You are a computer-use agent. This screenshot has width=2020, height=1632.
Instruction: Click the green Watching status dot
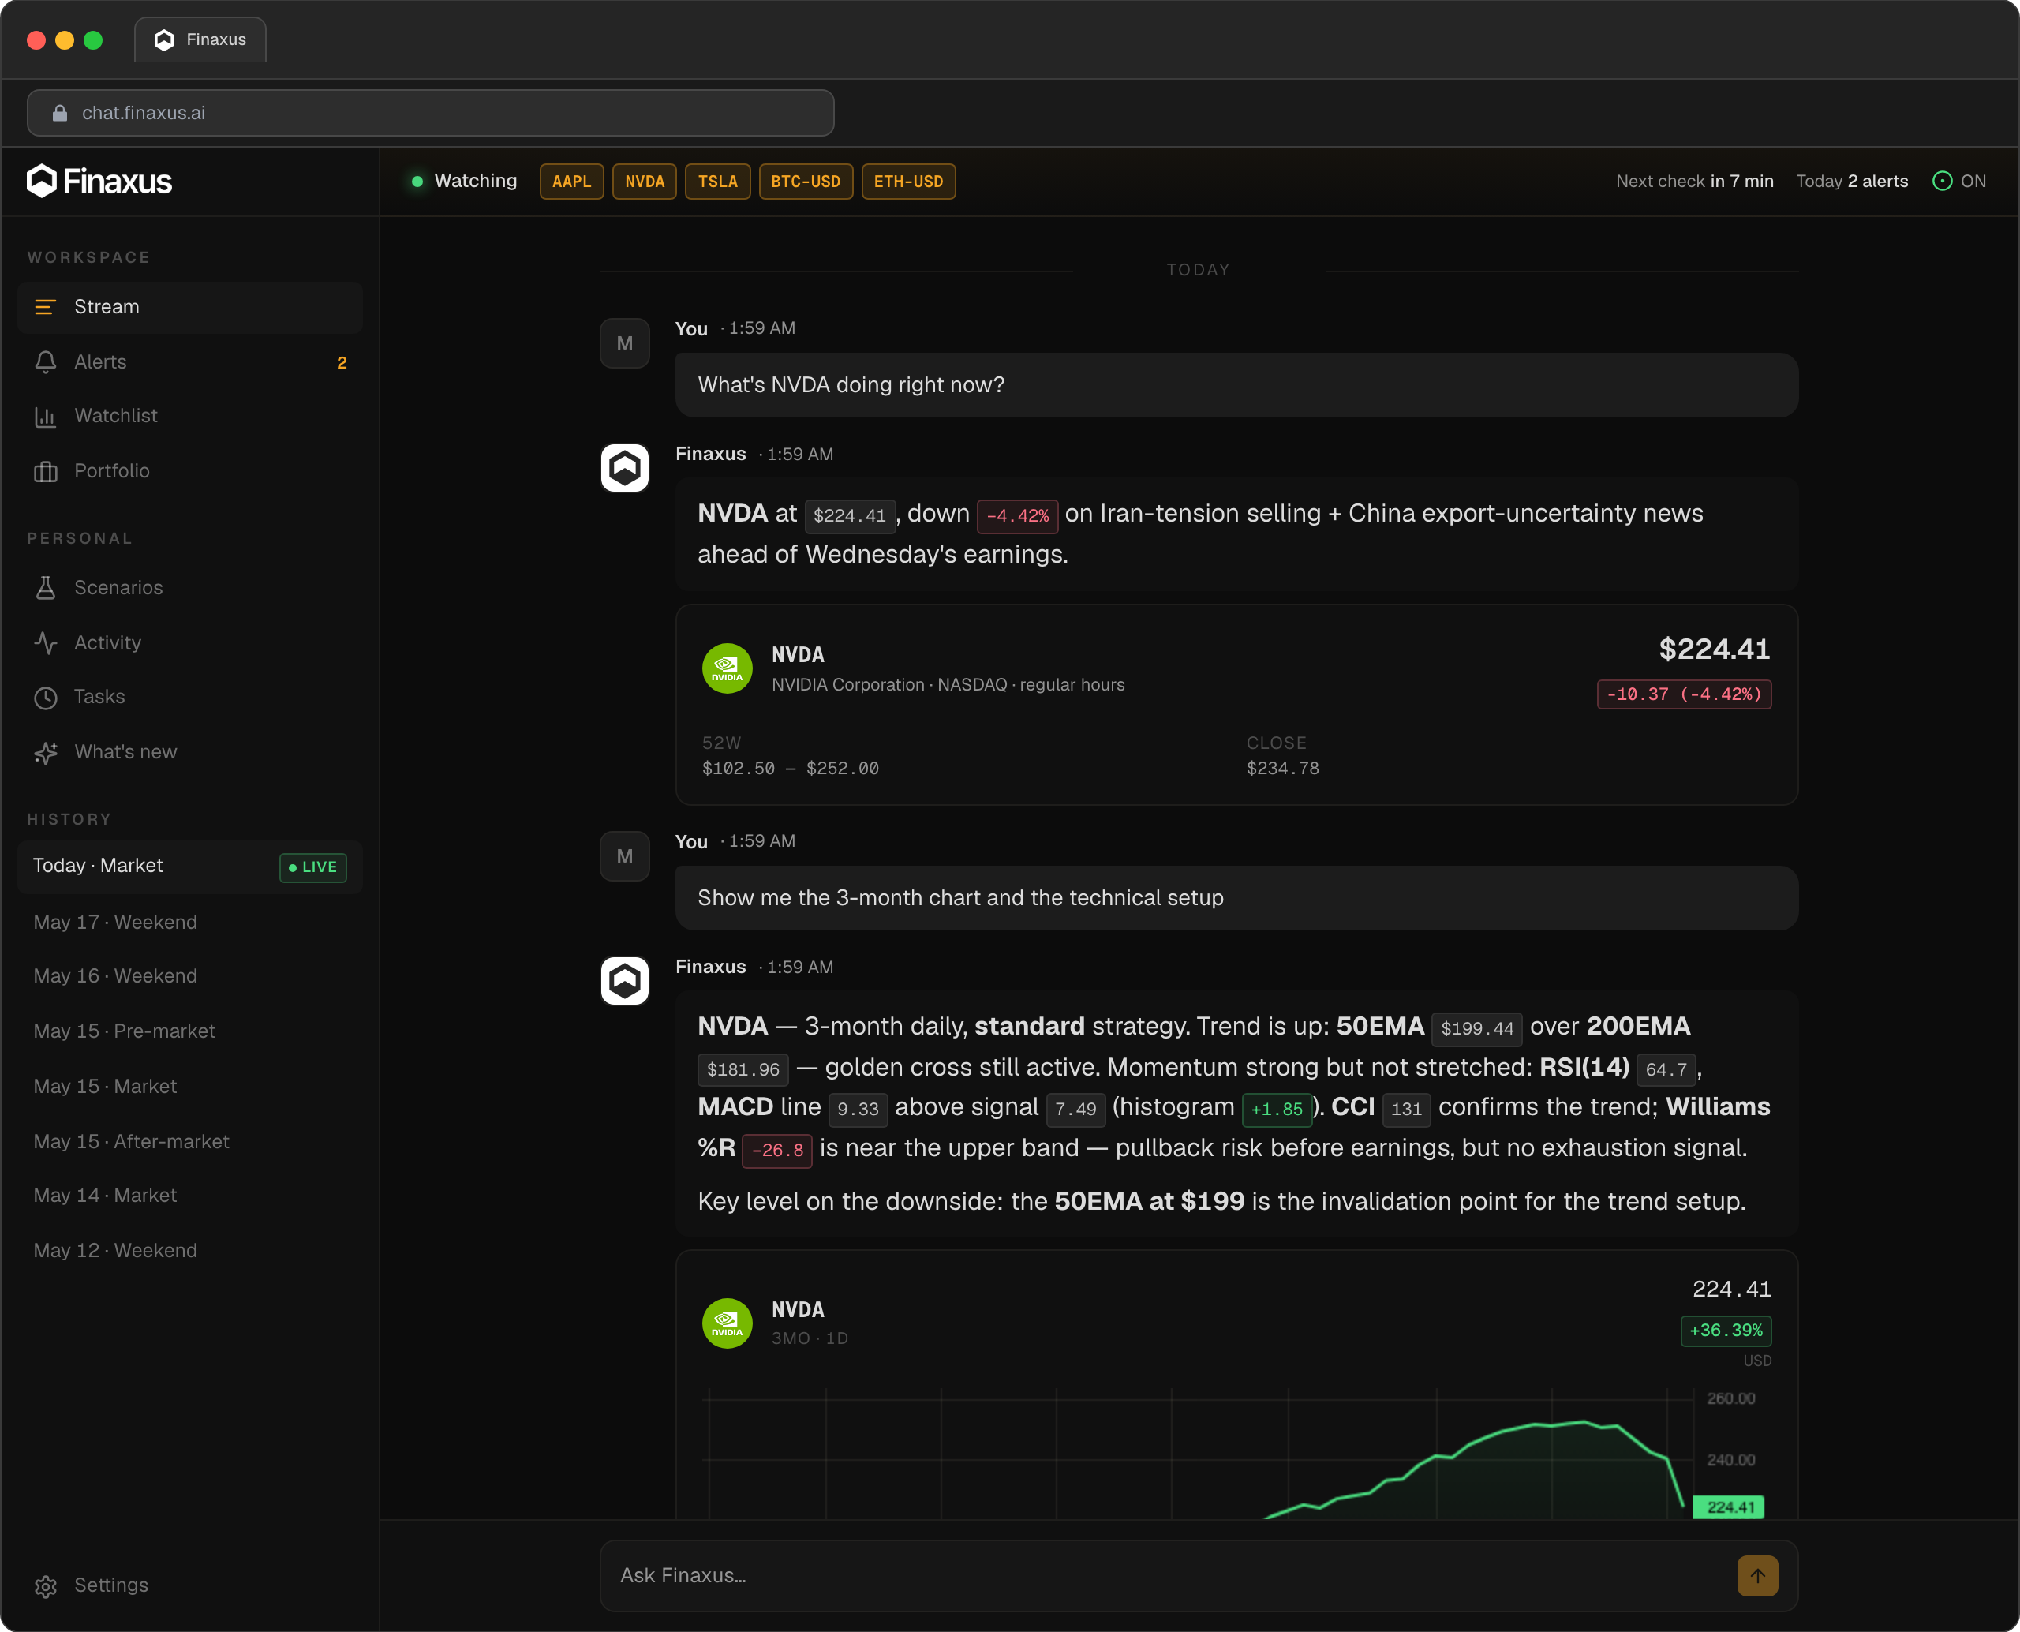(417, 182)
